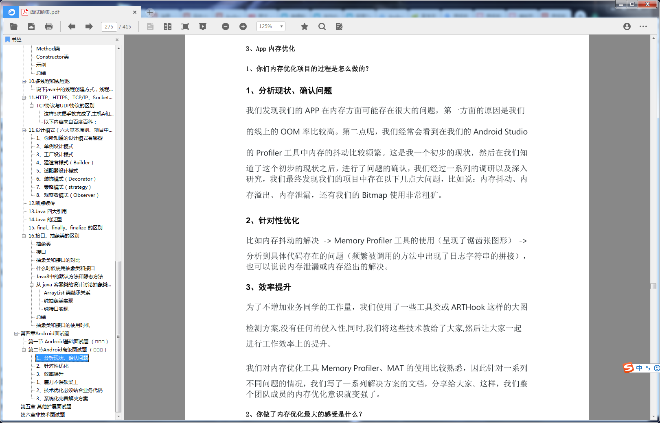
Task: Open bookmark 14.Java 的泛型
Action: click(45, 220)
